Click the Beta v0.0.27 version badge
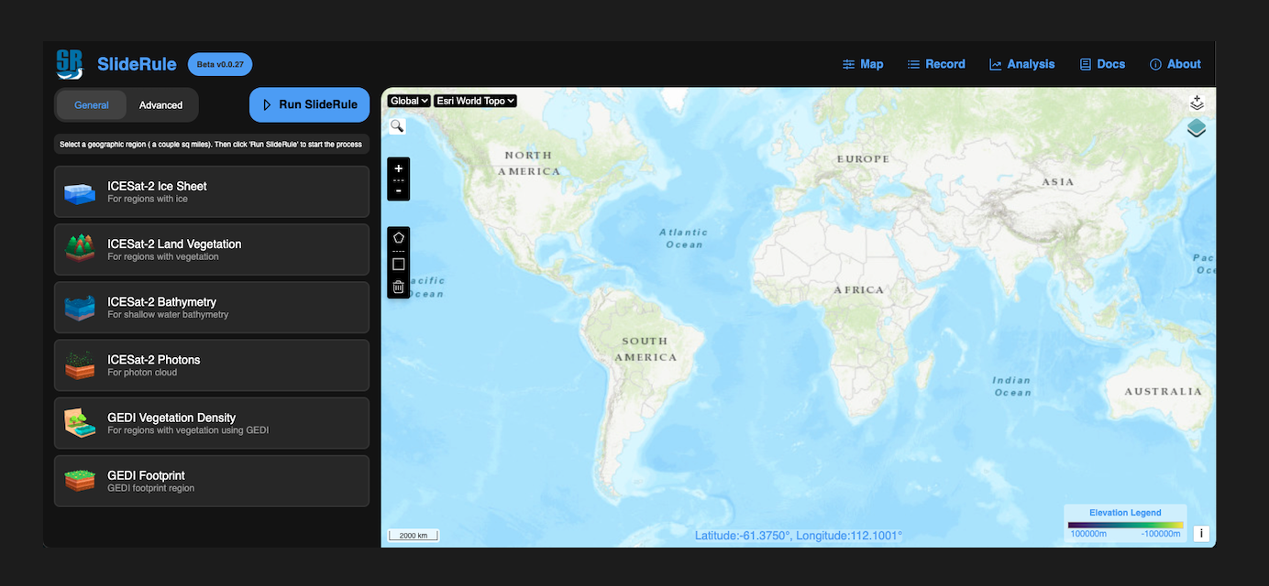The height and width of the screenshot is (586, 1269). pos(220,64)
